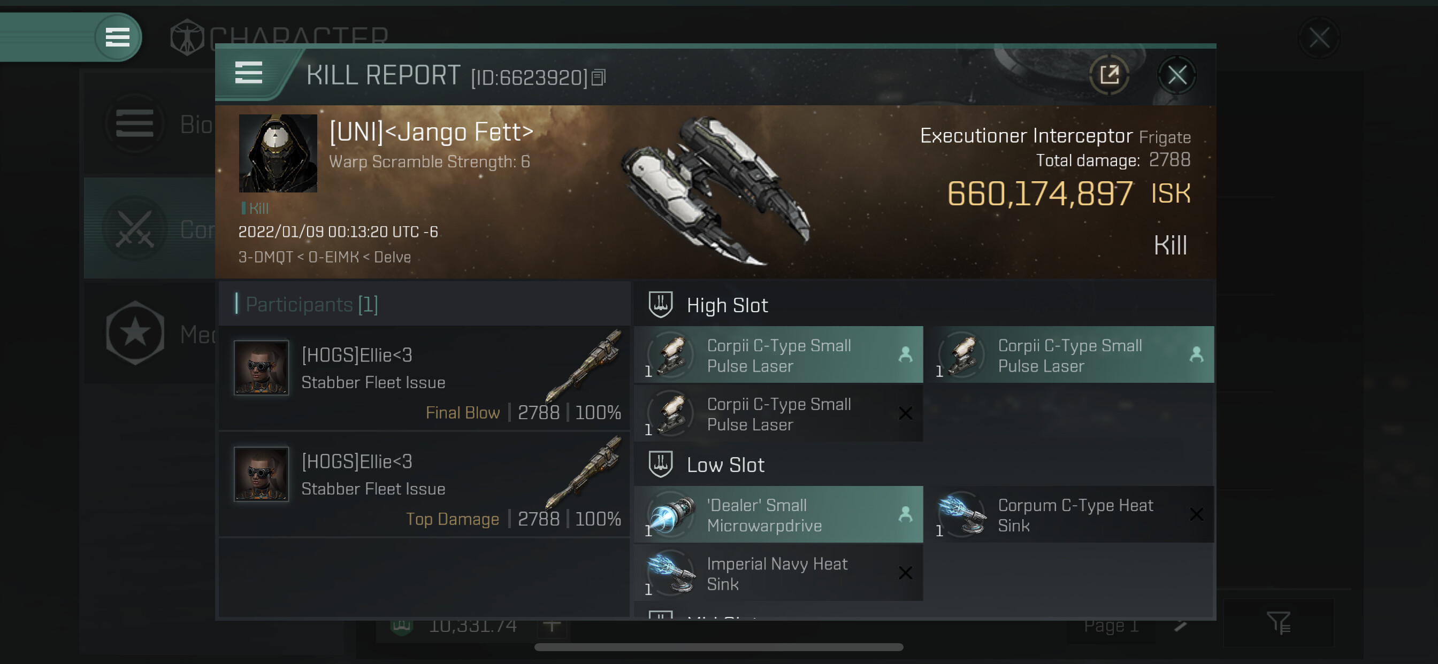Open the Kill Report hamburger menu

tap(248, 73)
